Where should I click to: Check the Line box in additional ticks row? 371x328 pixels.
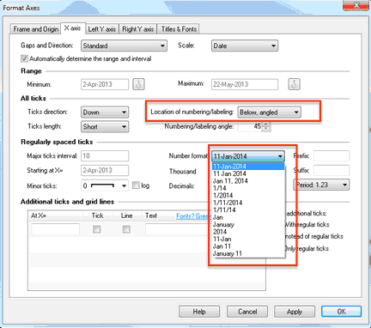pyautogui.click(x=126, y=229)
